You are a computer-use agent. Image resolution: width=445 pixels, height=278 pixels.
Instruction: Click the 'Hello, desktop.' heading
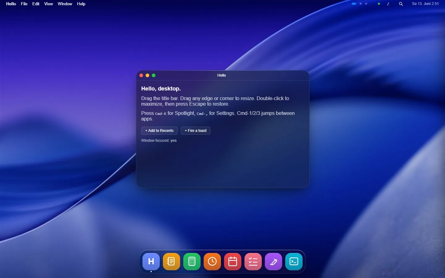(x=161, y=89)
